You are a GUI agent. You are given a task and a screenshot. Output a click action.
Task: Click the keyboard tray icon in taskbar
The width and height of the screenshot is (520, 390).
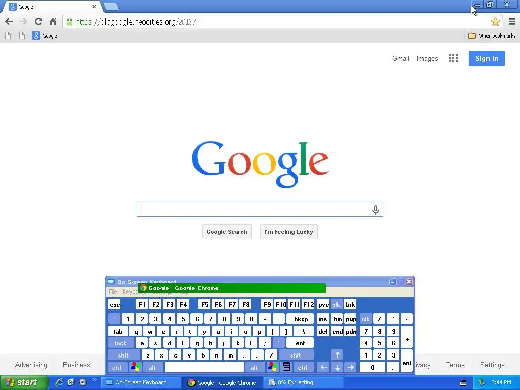click(463, 383)
